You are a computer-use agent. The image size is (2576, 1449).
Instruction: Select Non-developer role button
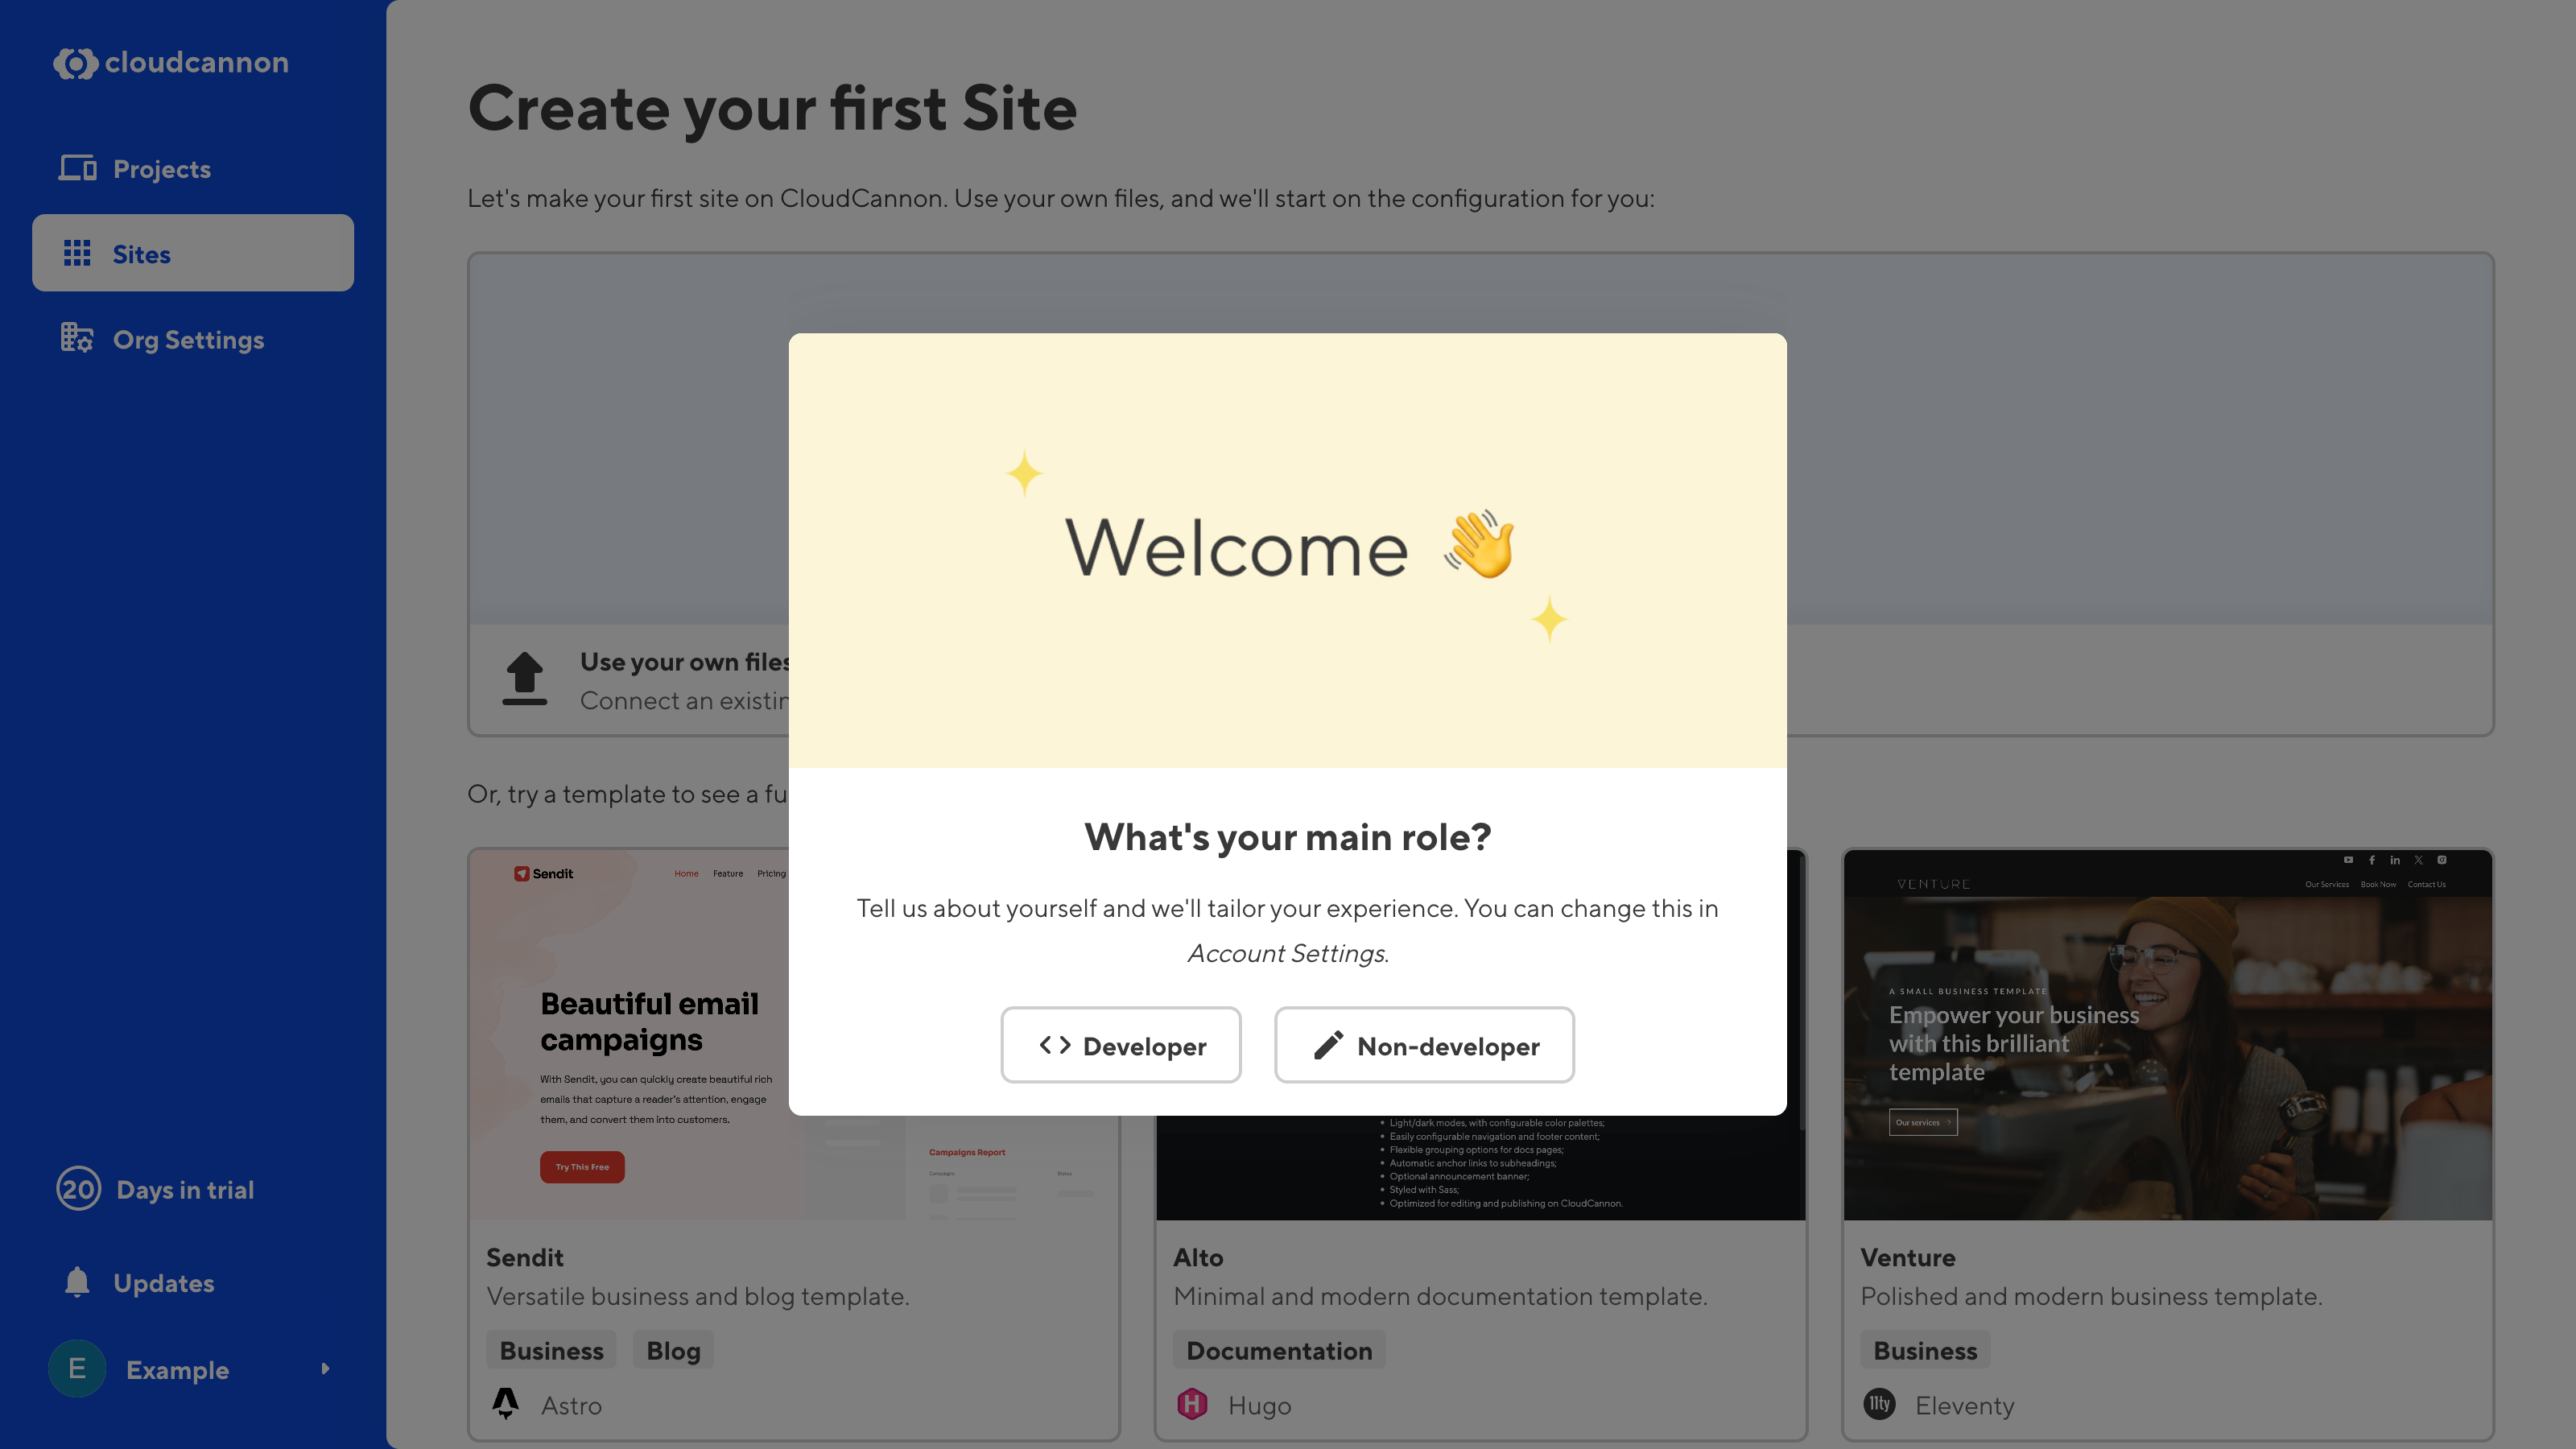click(x=1424, y=1044)
